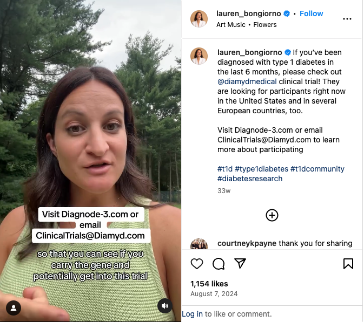364x322 pixels.
Task: Open profile picture beside the caption
Action: click(x=199, y=56)
